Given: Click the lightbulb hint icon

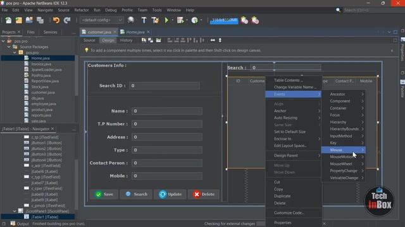Looking at the screenshot, I should tap(87, 50).
